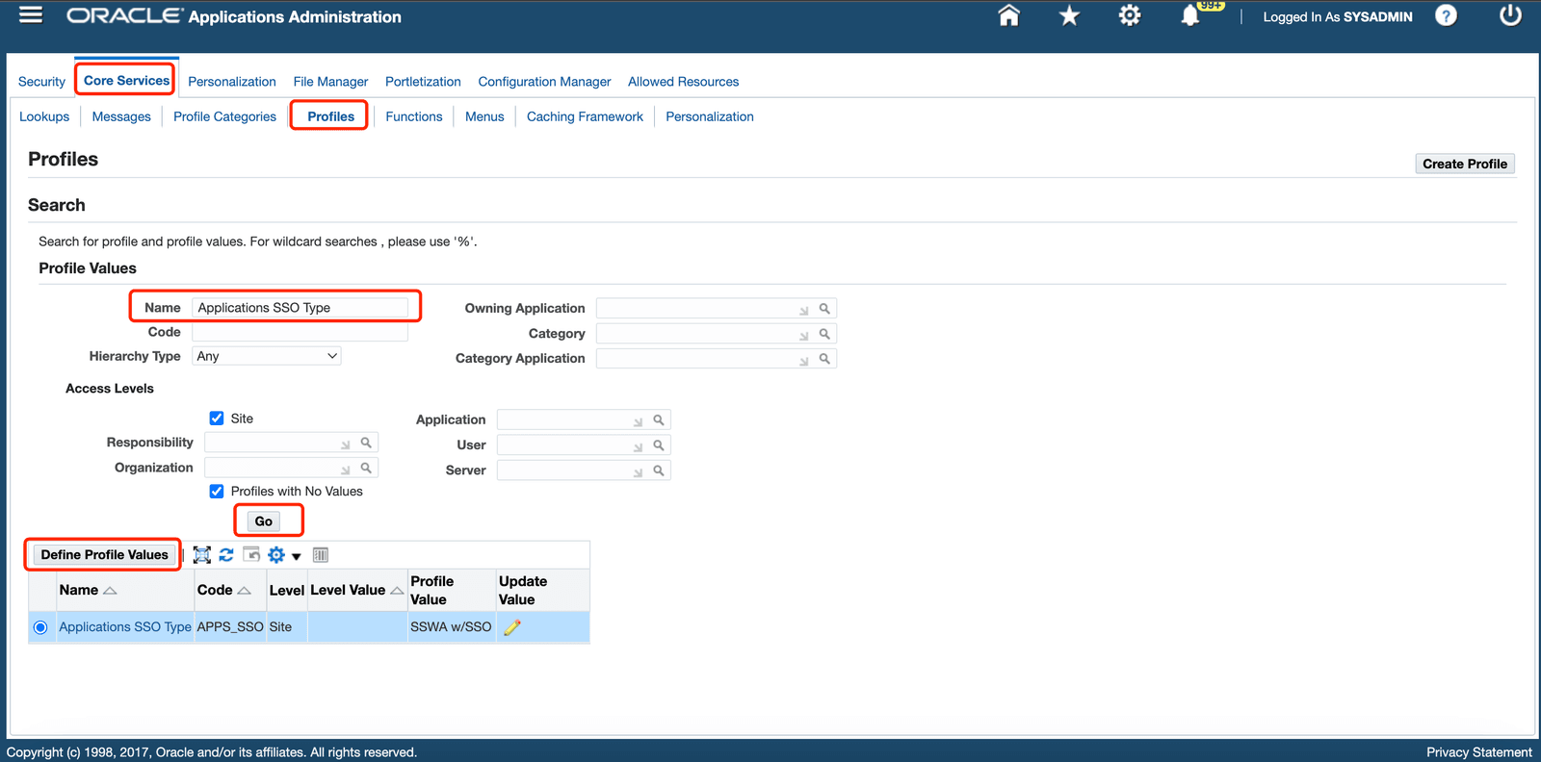Image resolution: width=1541 pixels, height=762 pixels.
Task: Search Responsibility magnifier icon
Action: 366,443
